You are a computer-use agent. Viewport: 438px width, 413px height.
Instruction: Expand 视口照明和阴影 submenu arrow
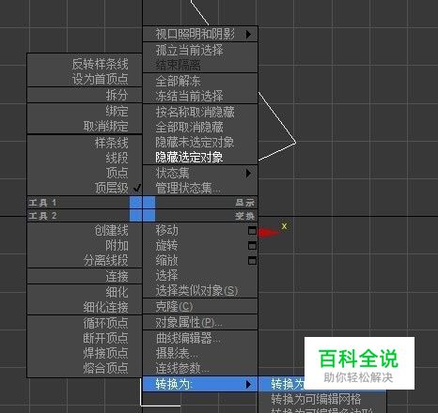(x=248, y=34)
